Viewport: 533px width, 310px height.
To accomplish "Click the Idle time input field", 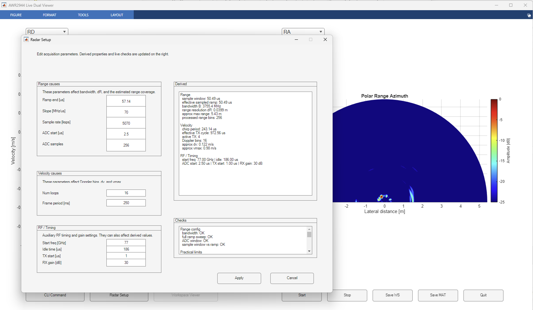I will click(x=126, y=249).
